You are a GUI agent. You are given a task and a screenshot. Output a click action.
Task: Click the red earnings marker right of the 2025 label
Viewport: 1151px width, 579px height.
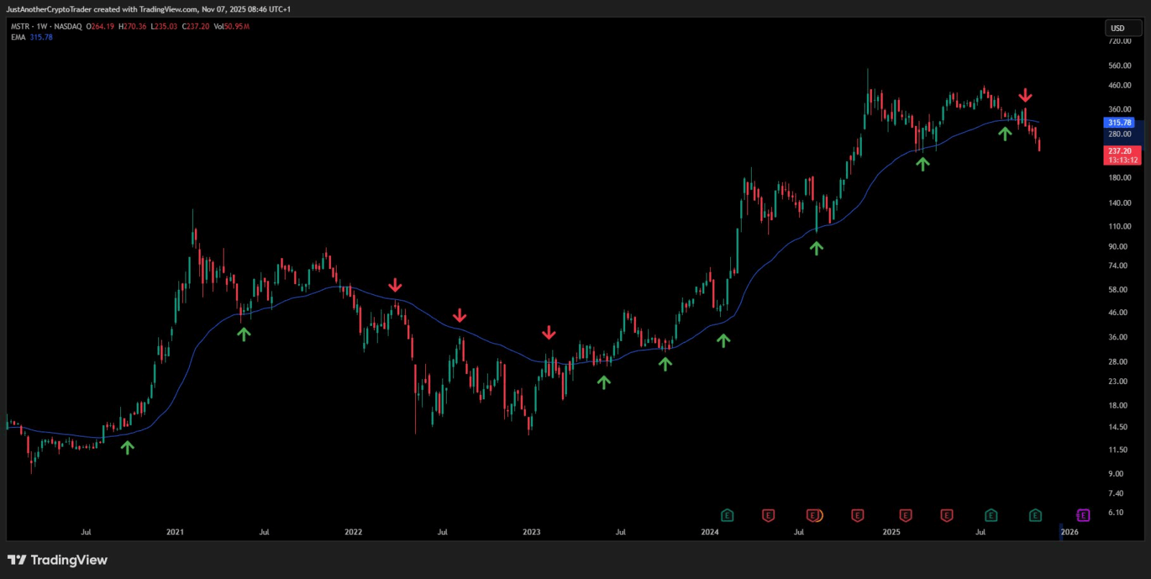pyautogui.click(x=906, y=515)
